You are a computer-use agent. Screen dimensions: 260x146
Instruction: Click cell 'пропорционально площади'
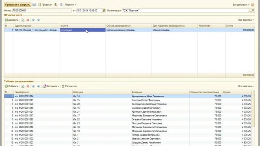click(129, 30)
